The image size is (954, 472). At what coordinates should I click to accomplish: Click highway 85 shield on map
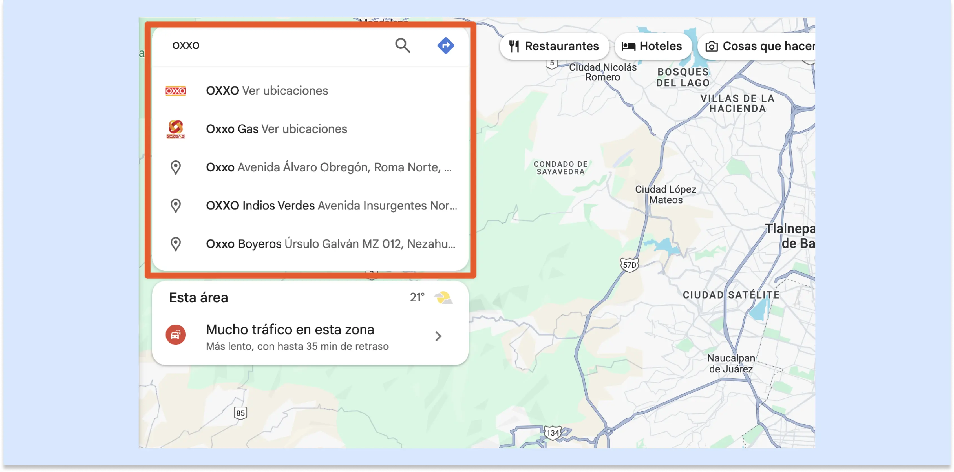(x=240, y=413)
